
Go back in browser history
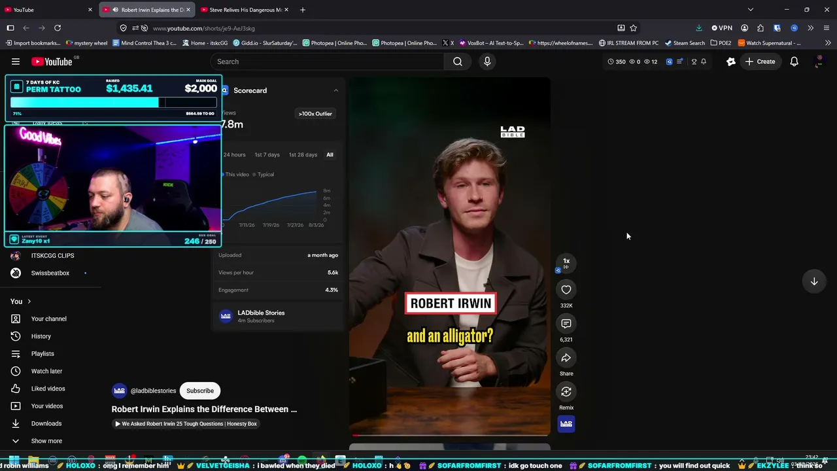click(x=26, y=28)
